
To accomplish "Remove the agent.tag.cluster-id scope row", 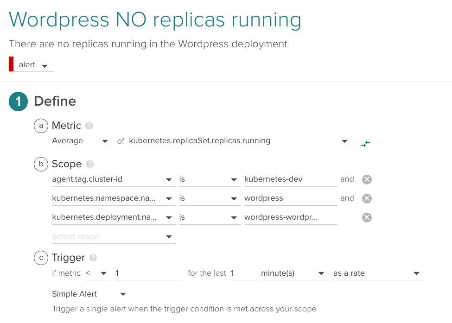I will (367, 179).
